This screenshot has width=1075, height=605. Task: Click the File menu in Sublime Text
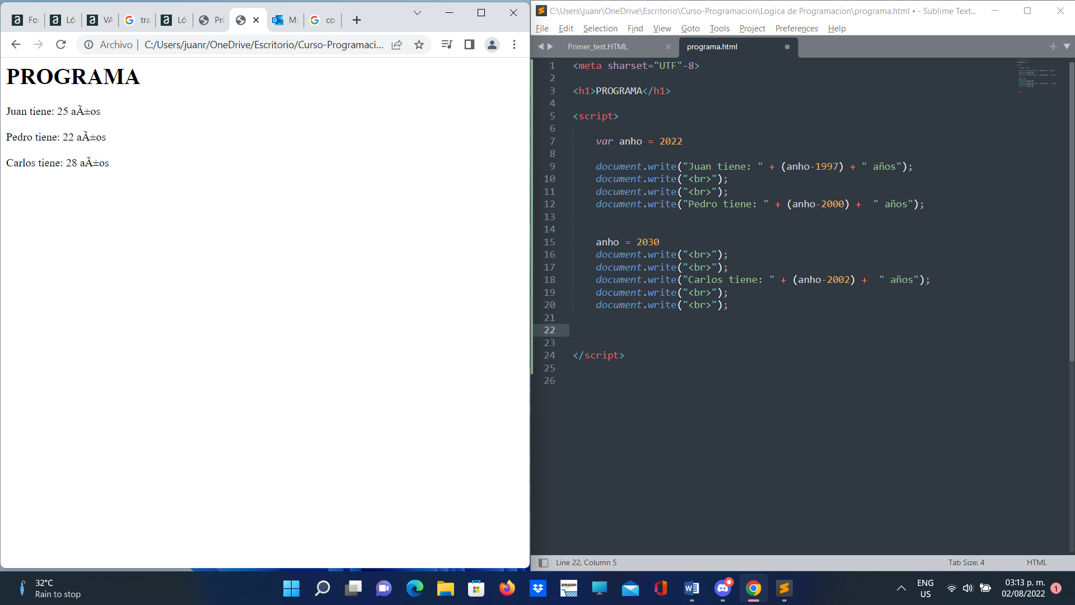pos(543,28)
